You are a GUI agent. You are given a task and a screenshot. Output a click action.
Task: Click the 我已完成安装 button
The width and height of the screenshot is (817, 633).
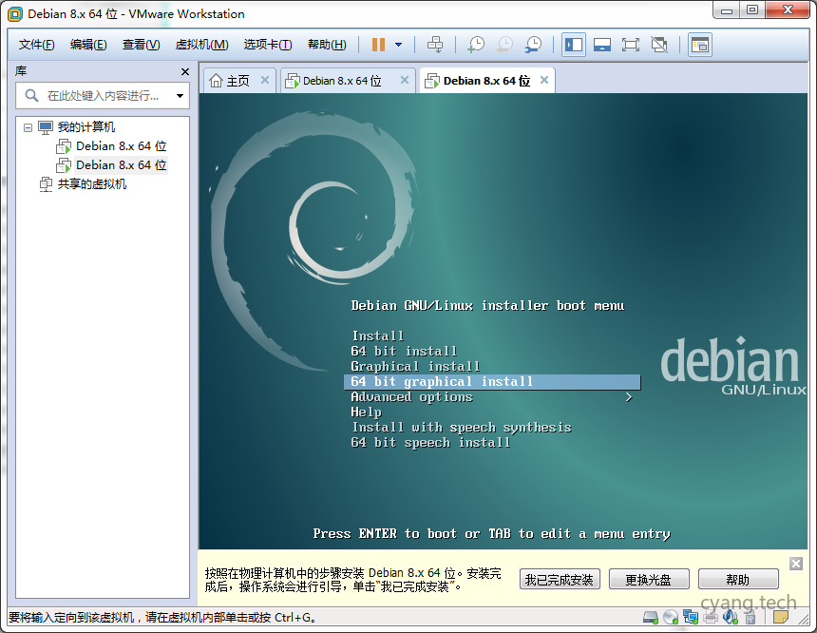pyautogui.click(x=560, y=579)
